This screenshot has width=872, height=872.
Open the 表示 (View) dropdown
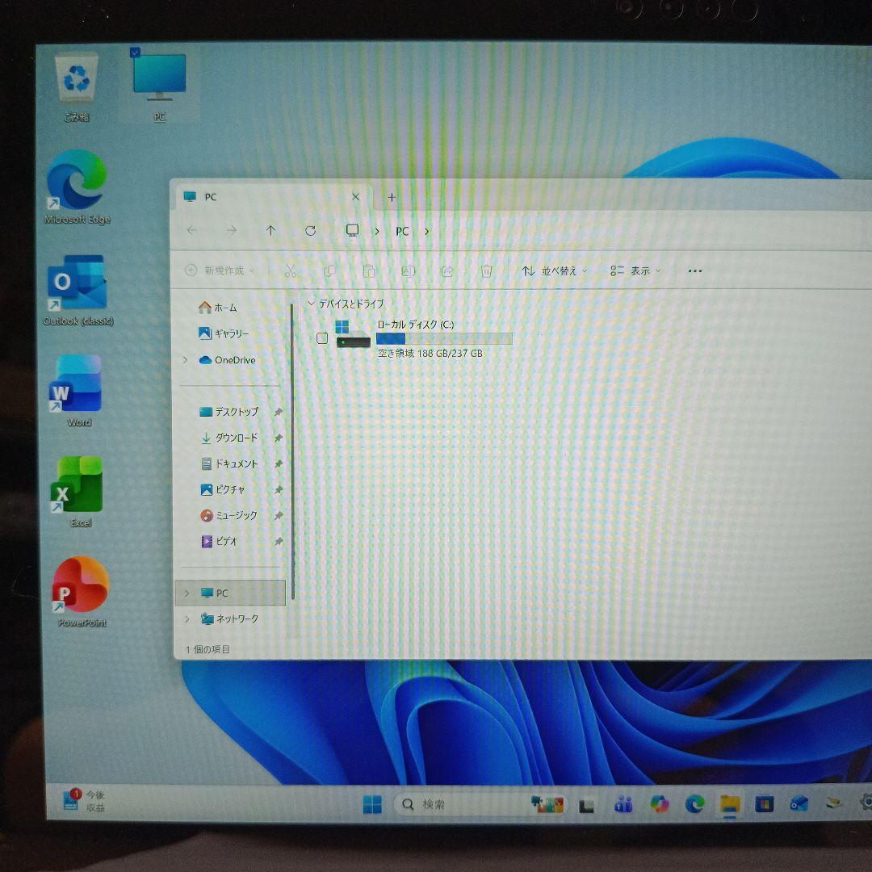tap(639, 271)
